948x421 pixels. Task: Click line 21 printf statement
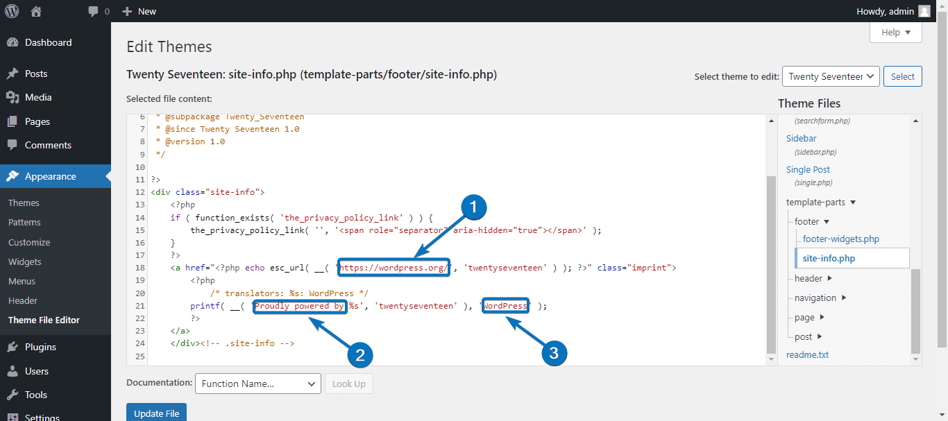tap(369, 306)
